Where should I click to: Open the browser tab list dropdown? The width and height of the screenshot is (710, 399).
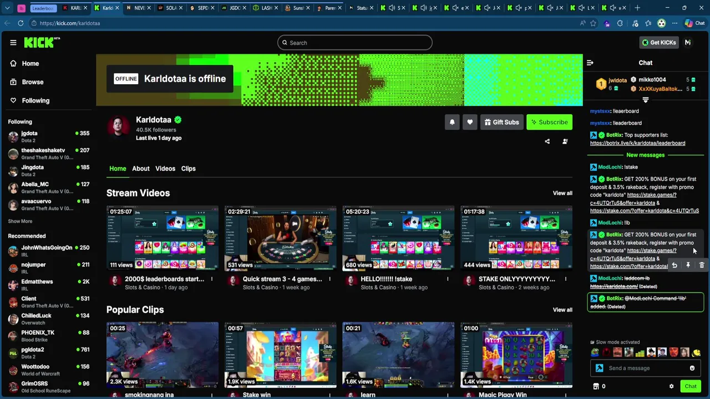point(6,8)
